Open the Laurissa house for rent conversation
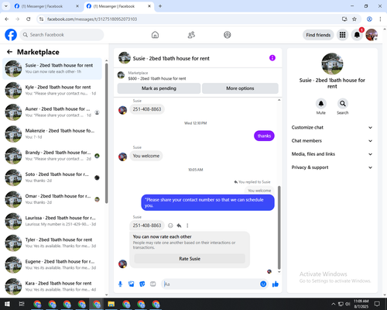The height and width of the screenshot is (310, 387). 52,221
